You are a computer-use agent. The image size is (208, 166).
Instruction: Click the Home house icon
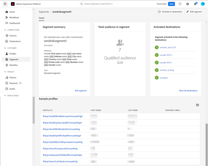click(x=7, y=12)
